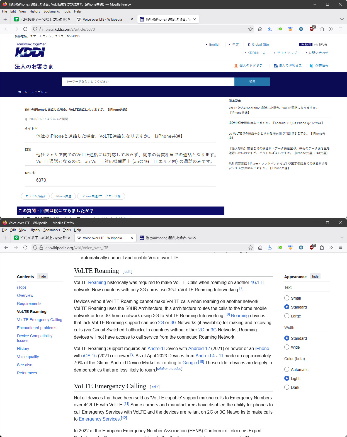Select Dark color mode

(287, 387)
